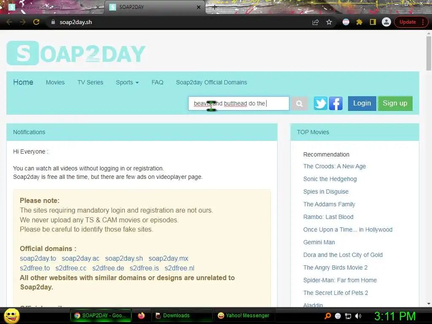Click the Login button
The height and width of the screenshot is (324, 432).
pos(362,103)
